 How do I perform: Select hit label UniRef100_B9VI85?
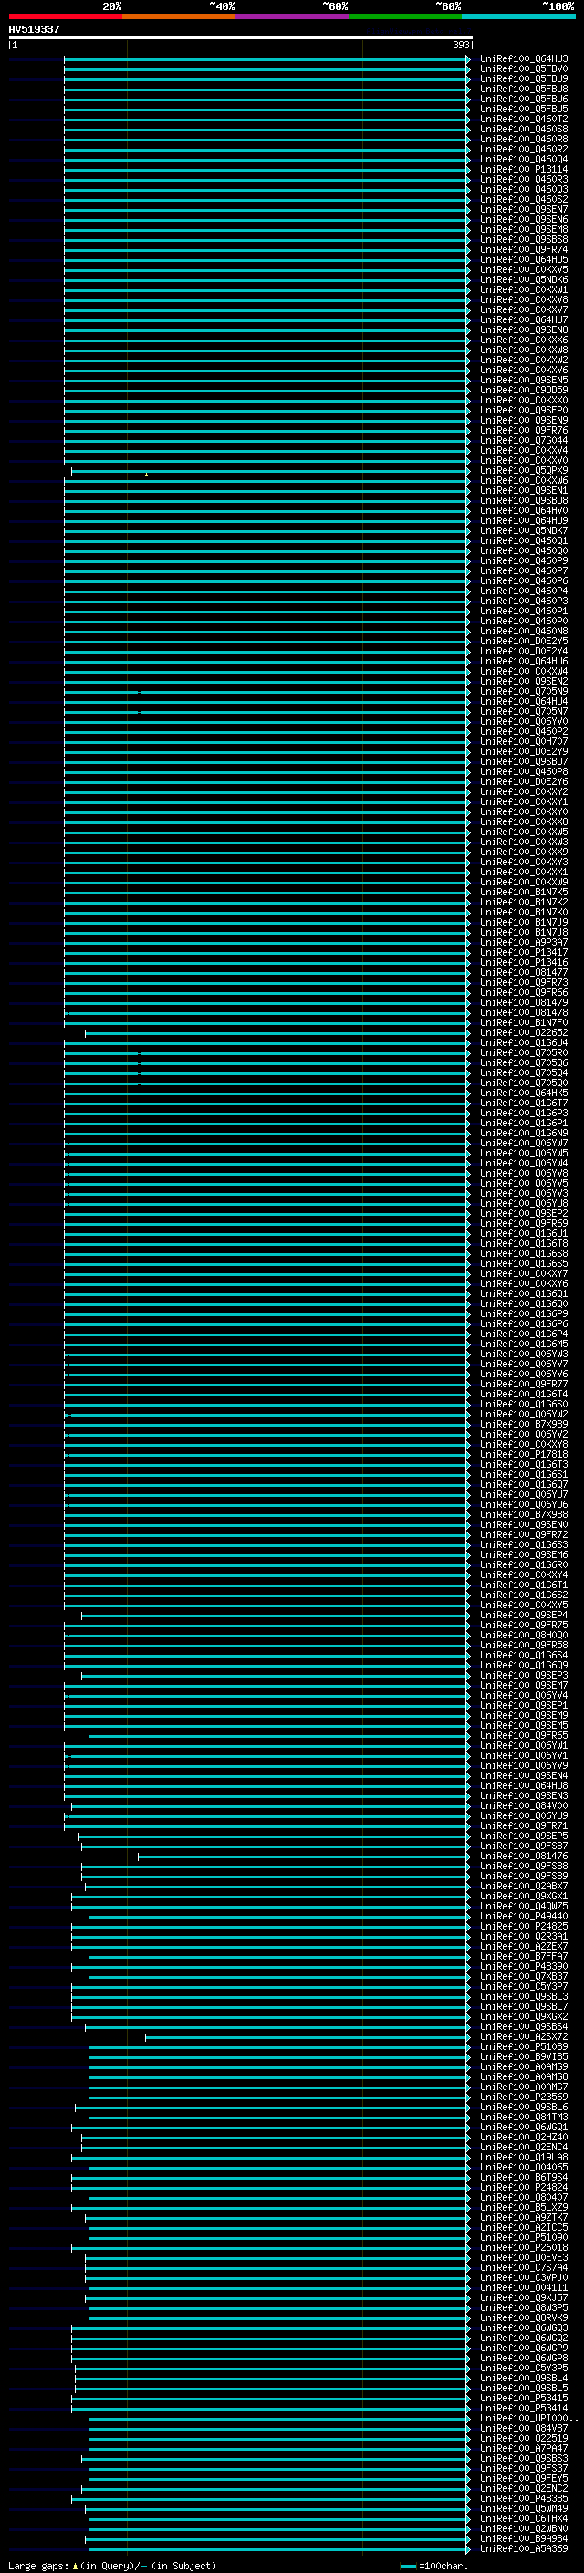pos(524,2057)
